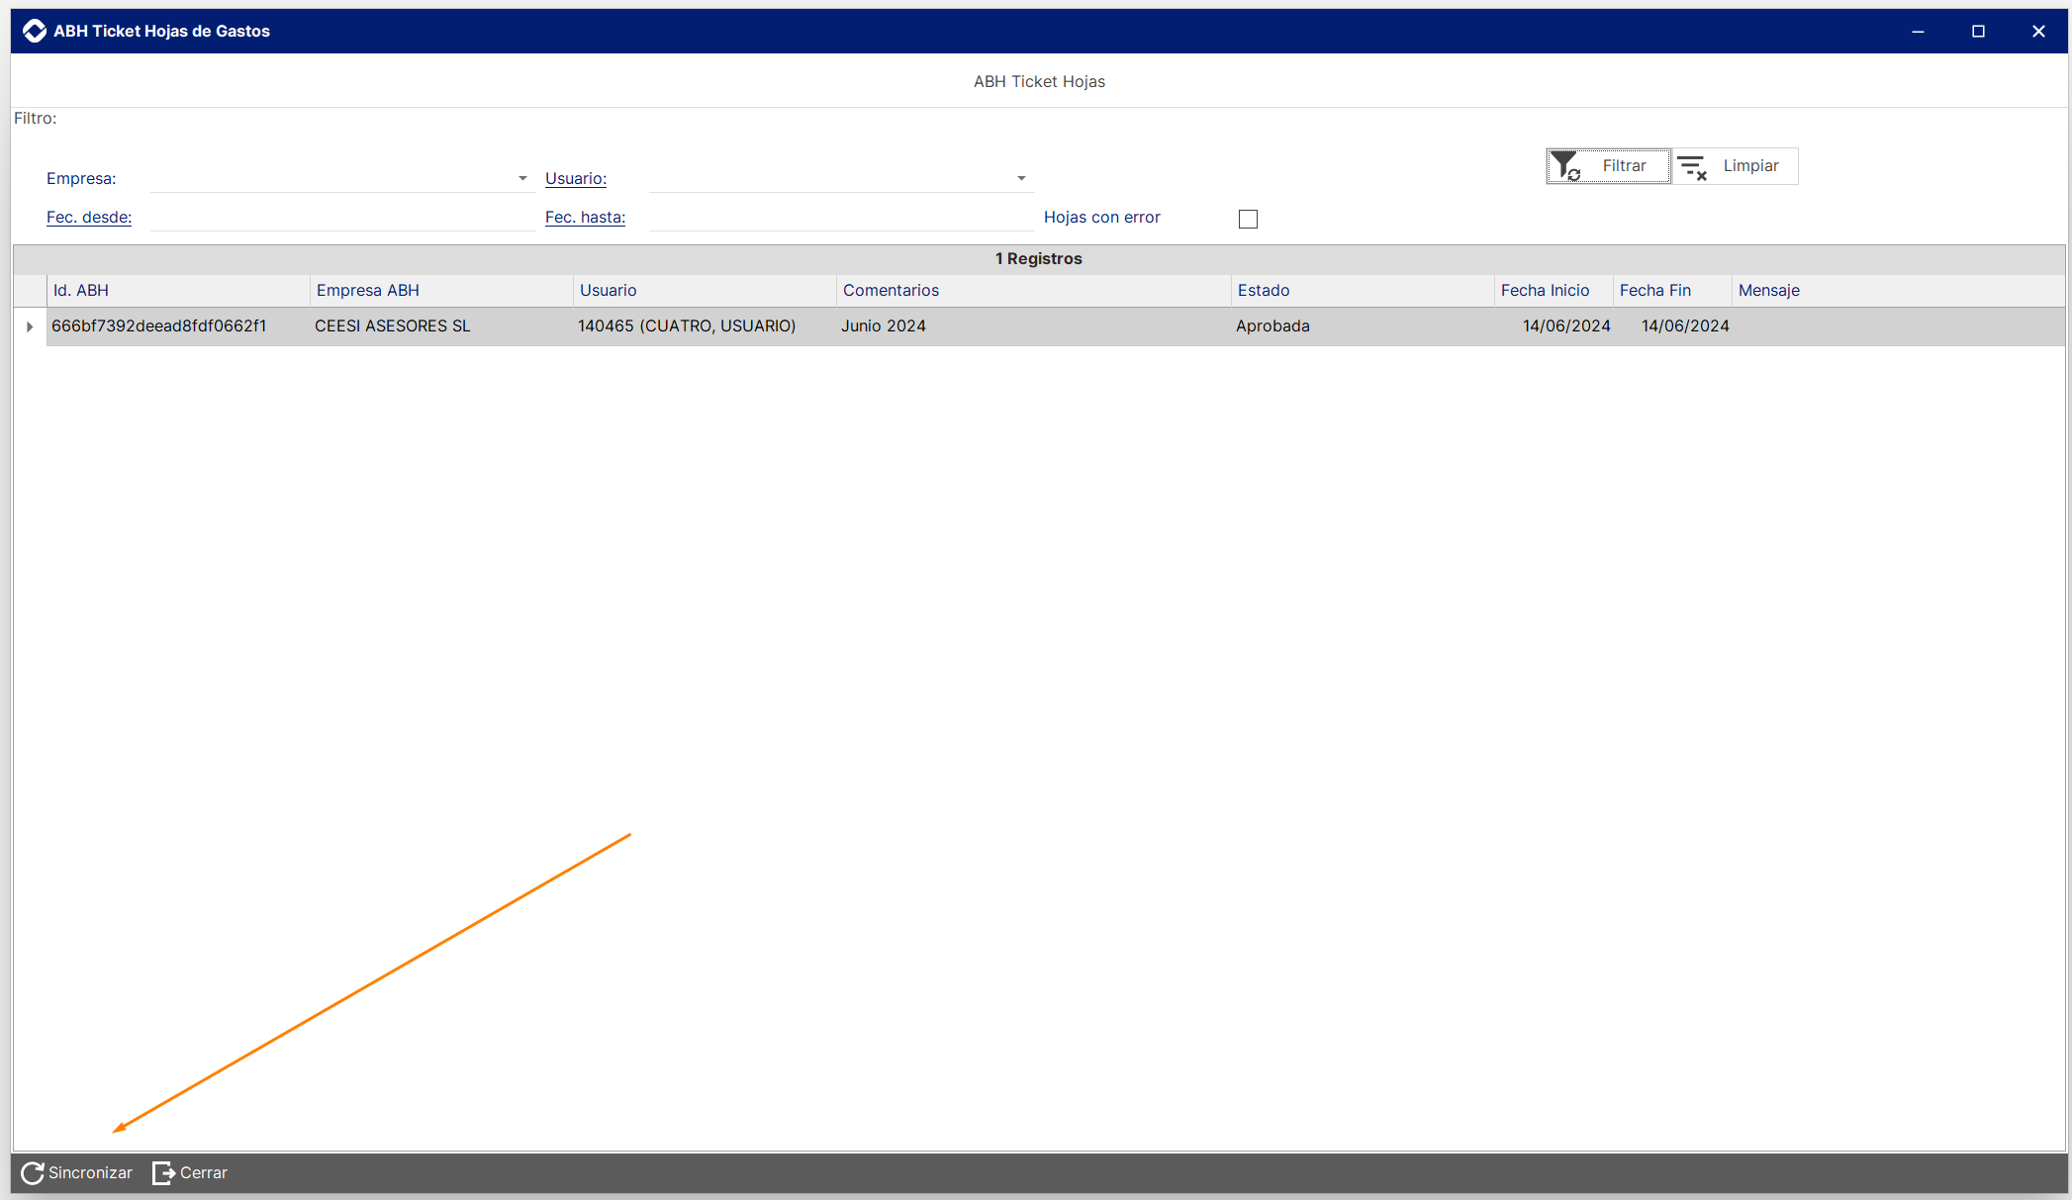Open the Usuario dropdown
Image resolution: width=2072 pixels, height=1200 pixels.
pyautogui.click(x=1021, y=178)
